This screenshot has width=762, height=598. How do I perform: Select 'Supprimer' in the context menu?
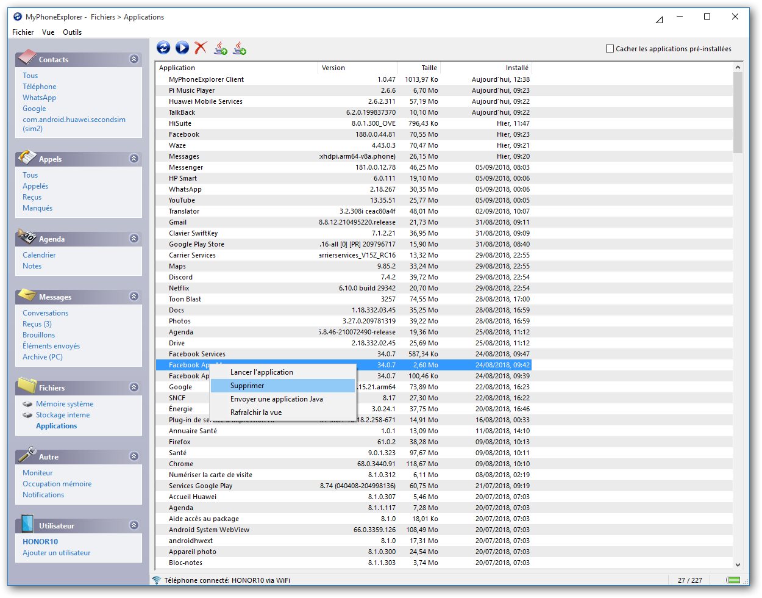[247, 386]
